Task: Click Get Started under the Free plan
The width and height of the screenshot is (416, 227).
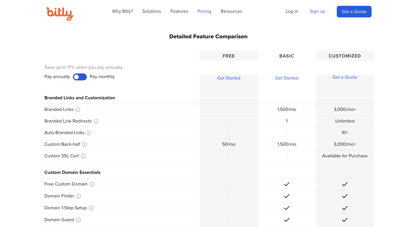Action: click(x=229, y=78)
